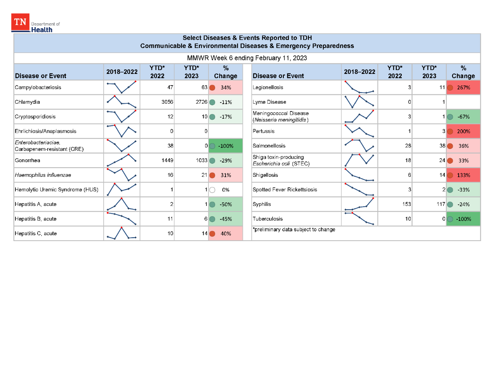
Task: Click the Gonorrhea YTD 2023 value "1033"
Action: (x=201, y=161)
